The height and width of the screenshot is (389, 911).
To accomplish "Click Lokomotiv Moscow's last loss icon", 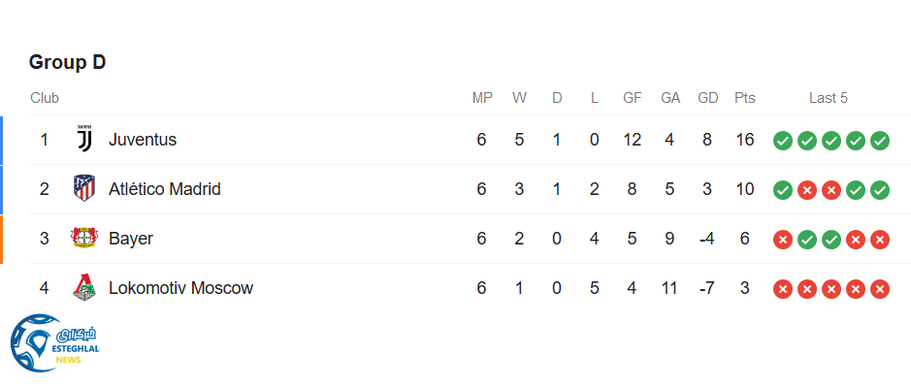I will coord(880,289).
